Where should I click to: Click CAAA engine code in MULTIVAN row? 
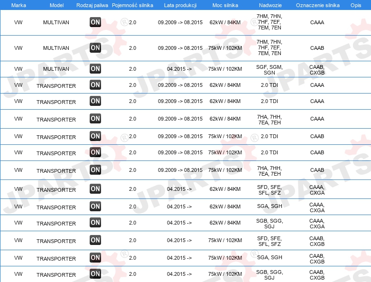pyautogui.click(x=317, y=22)
